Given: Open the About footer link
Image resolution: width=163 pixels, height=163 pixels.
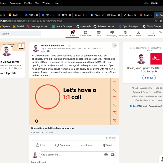Looking at the screenshot, I should click(x=135, y=88).
